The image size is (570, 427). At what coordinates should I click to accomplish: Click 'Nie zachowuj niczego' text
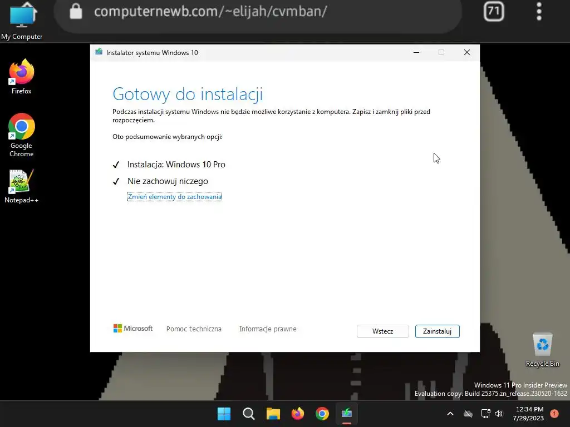[168, 181]
